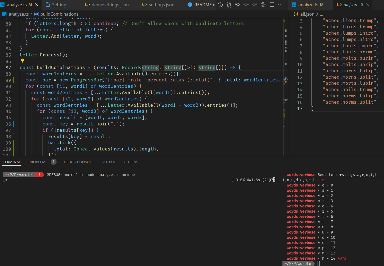This screenshot has width=384, height=266.
Task: Expand folded spread on line 93
Action: coord(103,105)
